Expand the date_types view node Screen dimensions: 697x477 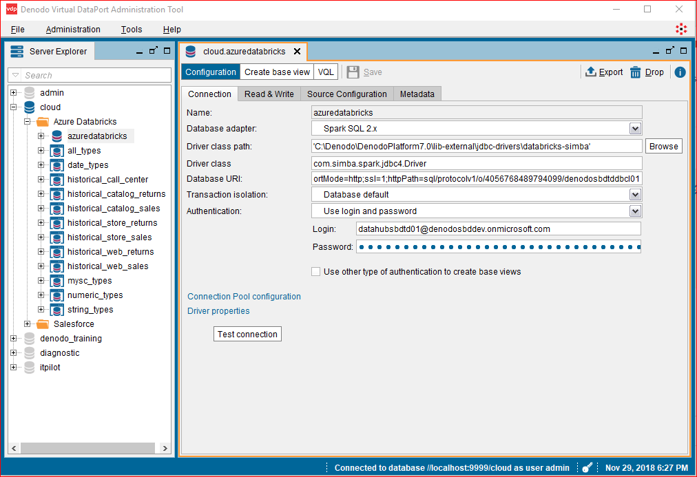point(41,165)
